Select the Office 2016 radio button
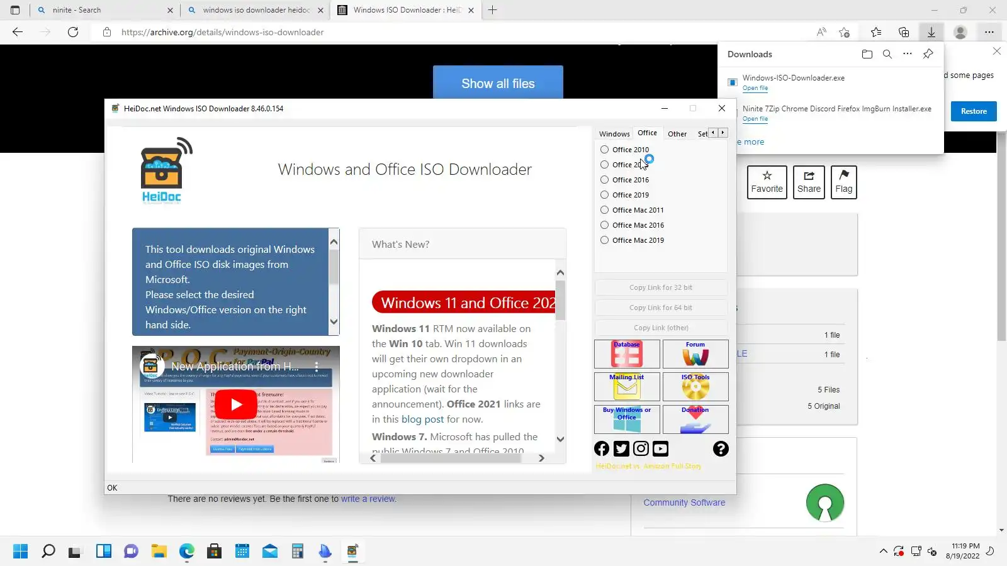 click(x=605, y=180)
